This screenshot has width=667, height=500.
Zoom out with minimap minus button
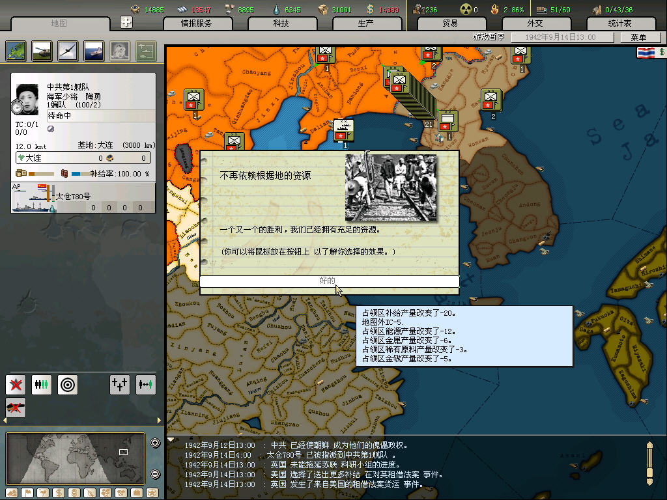point(155,474)
